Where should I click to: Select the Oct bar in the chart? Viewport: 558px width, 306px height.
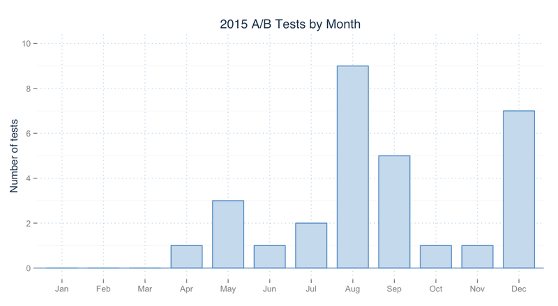pos(436,257)
